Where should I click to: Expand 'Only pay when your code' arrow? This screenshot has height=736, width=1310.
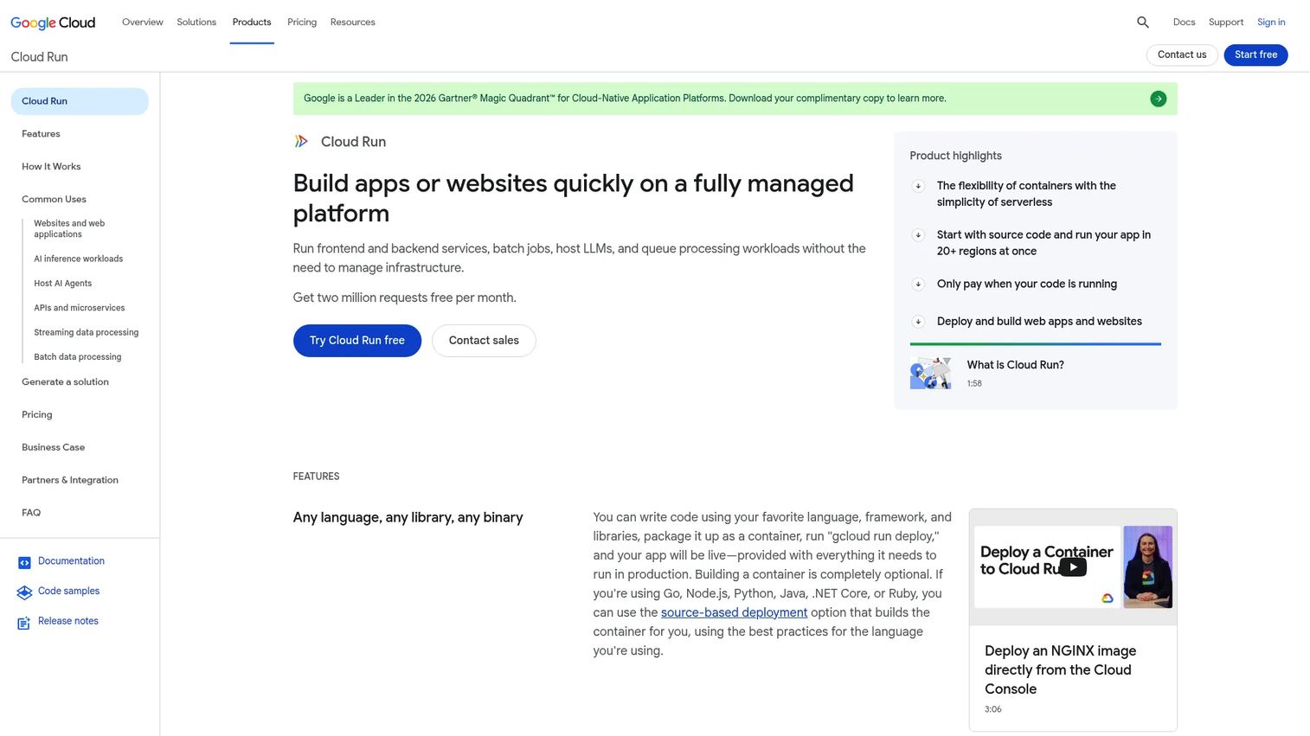click(x=918, y=285)
